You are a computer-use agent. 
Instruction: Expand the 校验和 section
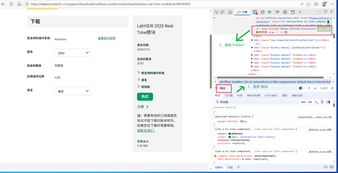(x=143, y=87)
